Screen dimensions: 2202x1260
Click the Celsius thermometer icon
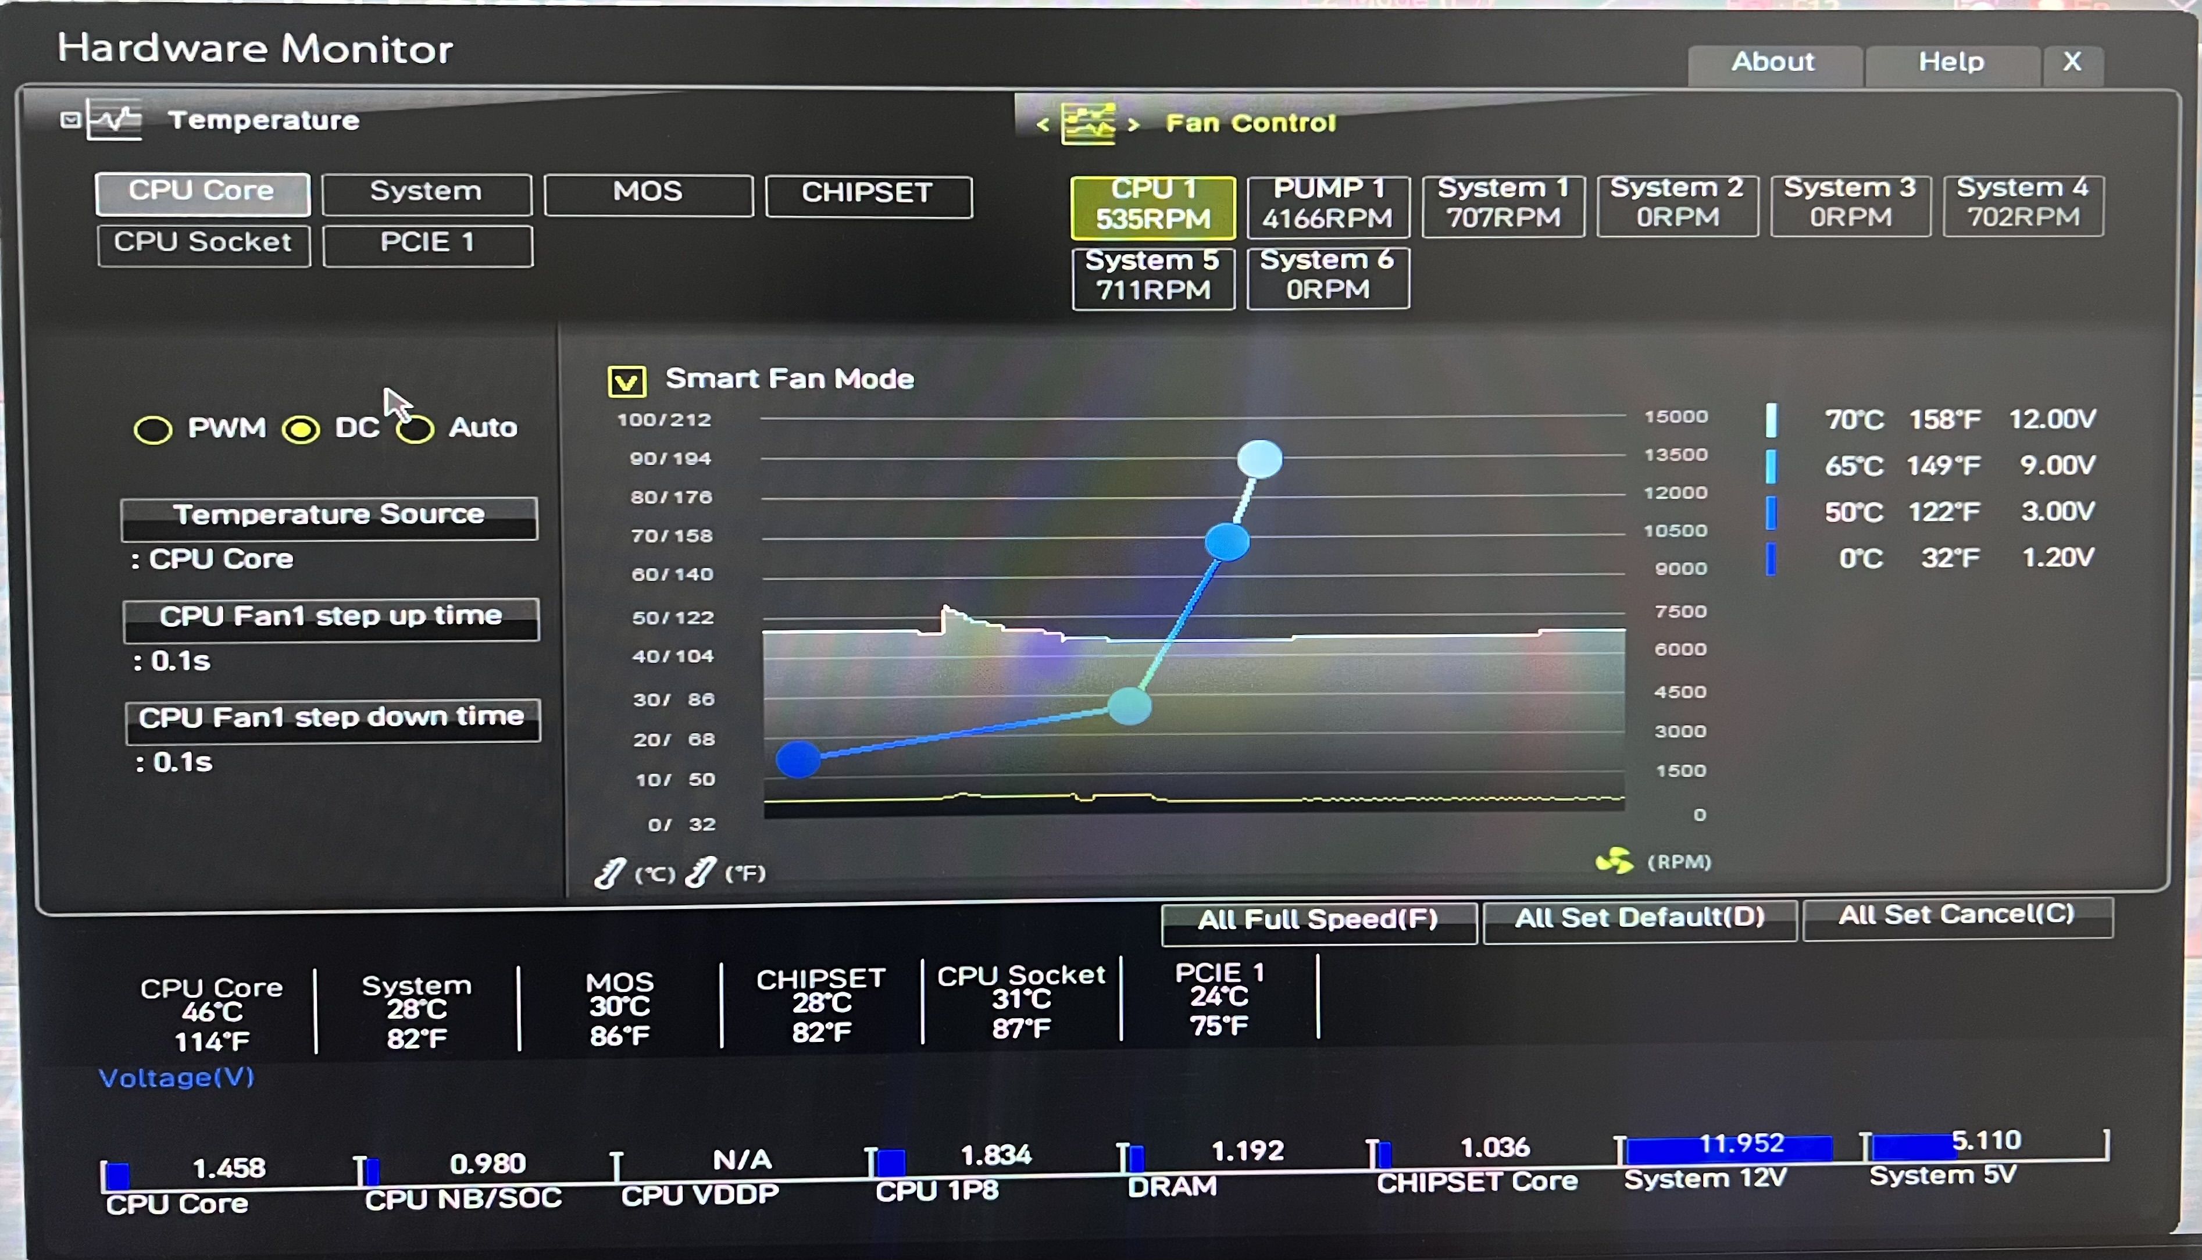[x=610, y=873]
